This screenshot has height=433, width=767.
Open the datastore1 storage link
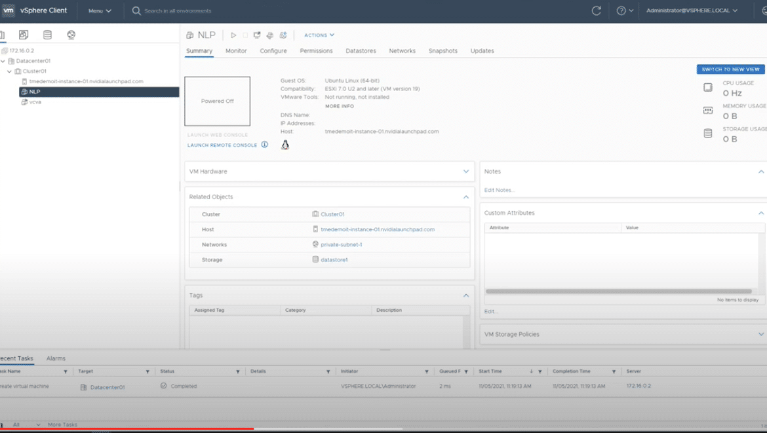coord(334,259)
